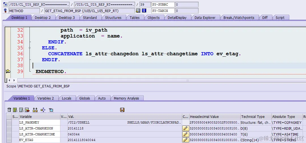306x143 pixels.
Task: Click the blue layout funnel icon
Action: [51, 110]
